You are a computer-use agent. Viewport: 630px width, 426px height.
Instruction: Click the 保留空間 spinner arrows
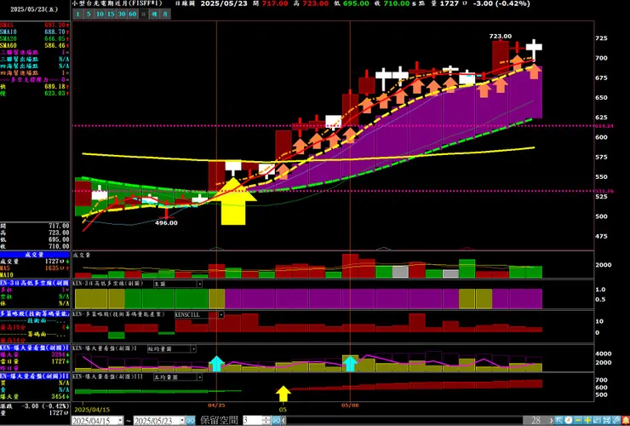coord(266,420)
